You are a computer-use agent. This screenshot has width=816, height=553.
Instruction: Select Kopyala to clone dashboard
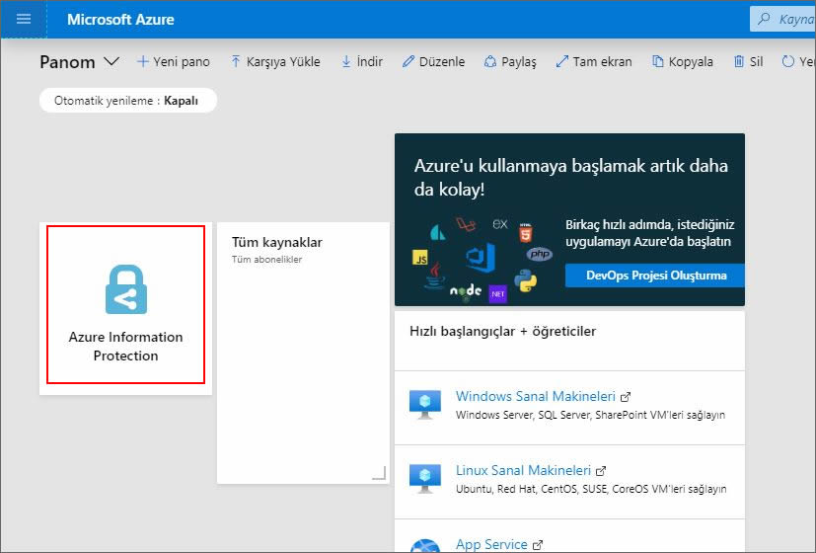[x=683, y=61]
